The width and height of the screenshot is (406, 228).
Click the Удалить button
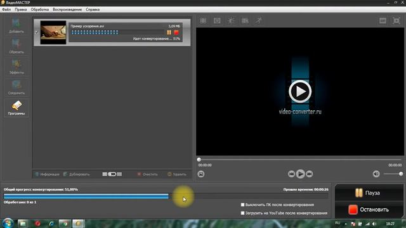point(177,174)
